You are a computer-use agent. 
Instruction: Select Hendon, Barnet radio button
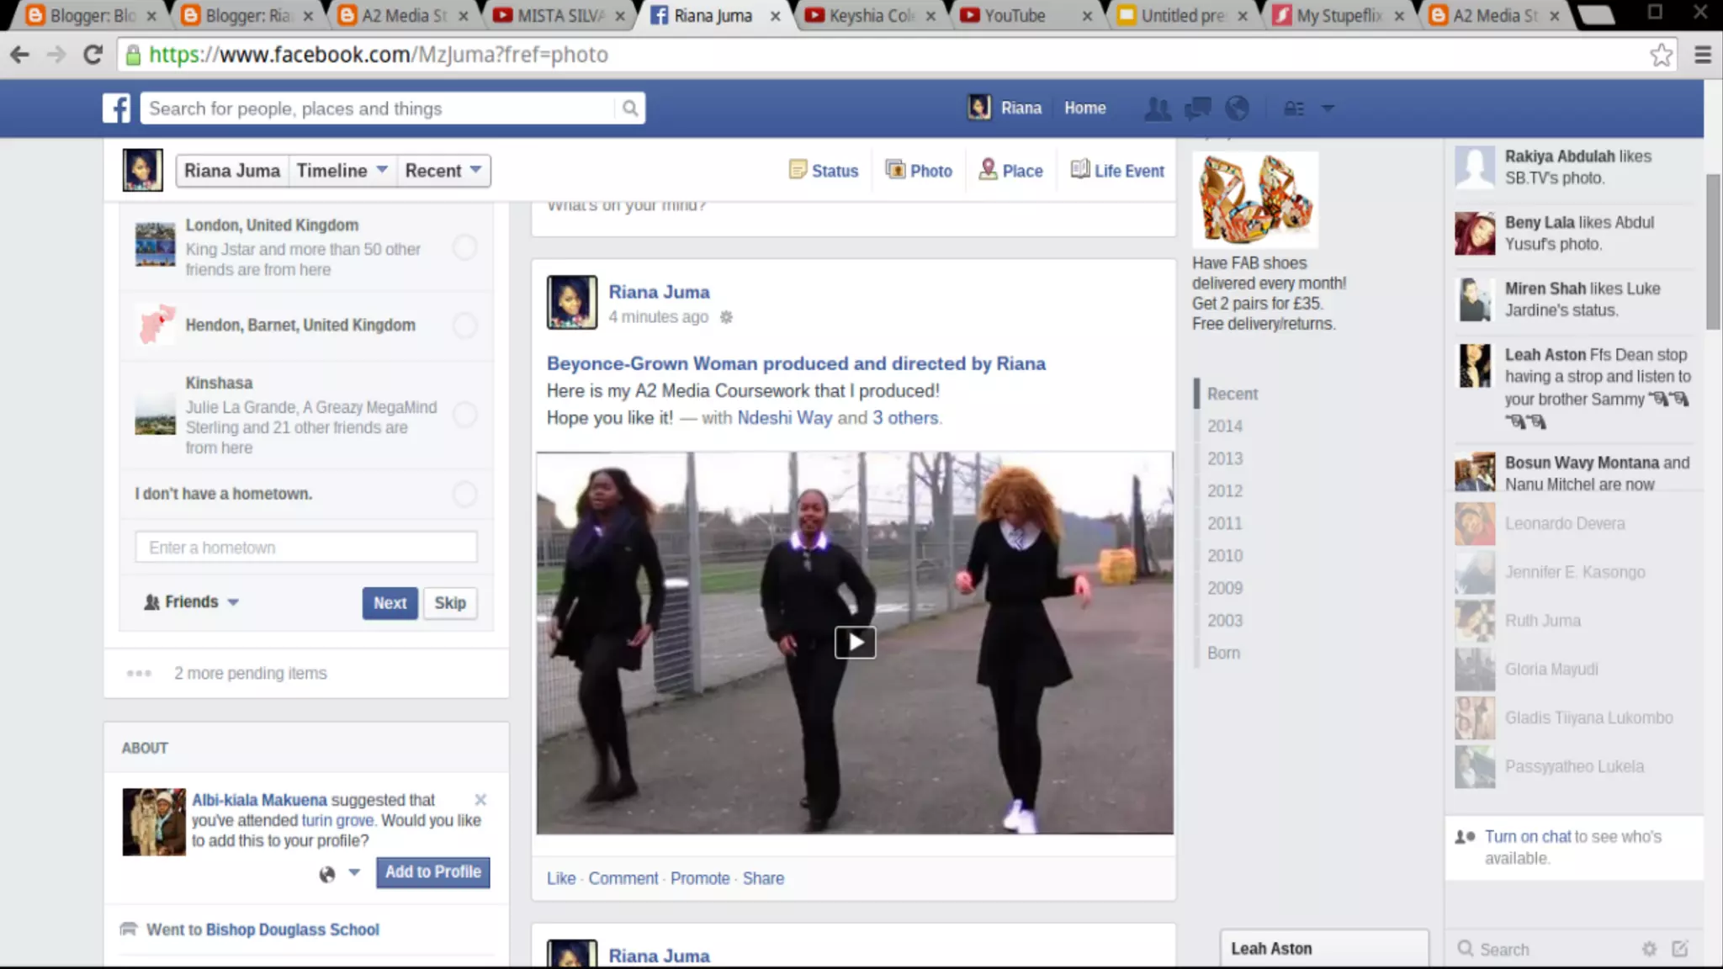point(464,326)
